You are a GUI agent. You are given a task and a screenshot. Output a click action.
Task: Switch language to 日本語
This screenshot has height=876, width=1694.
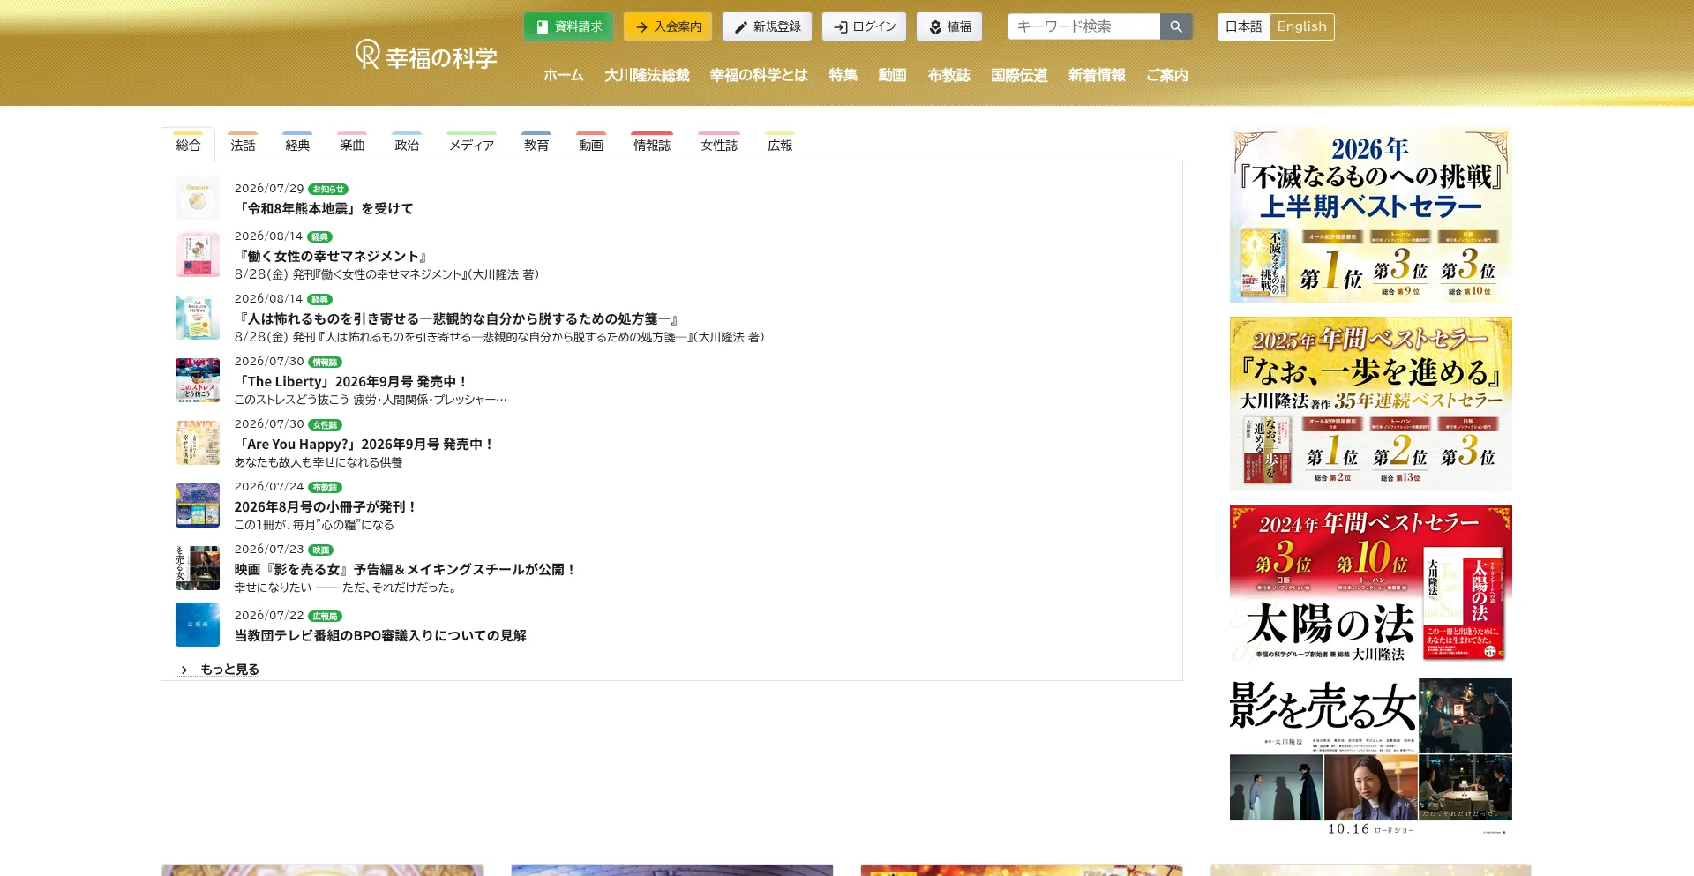point(1243,26)
